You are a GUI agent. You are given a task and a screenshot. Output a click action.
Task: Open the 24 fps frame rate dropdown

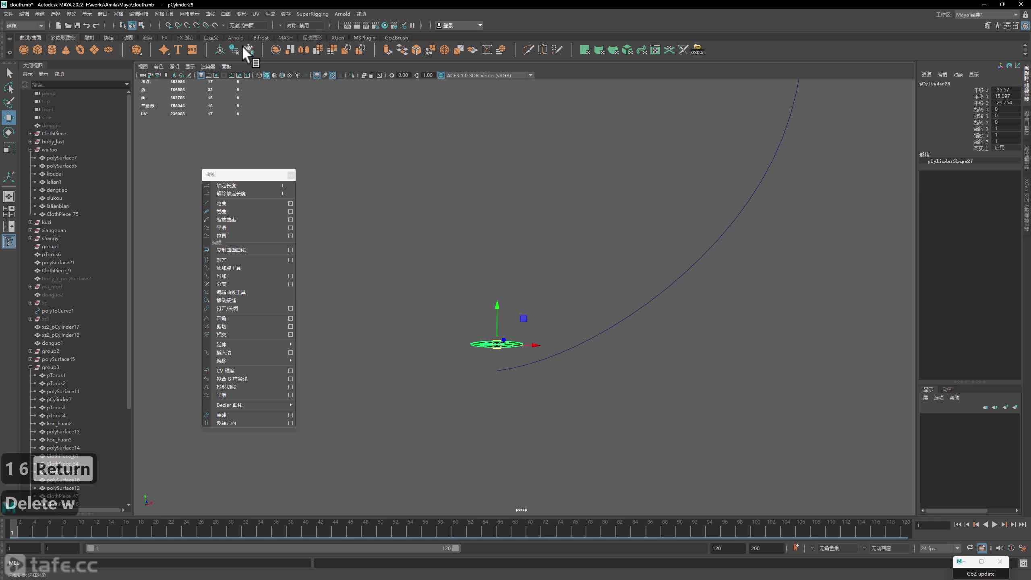pyautogui.click(x=940, y=548)
